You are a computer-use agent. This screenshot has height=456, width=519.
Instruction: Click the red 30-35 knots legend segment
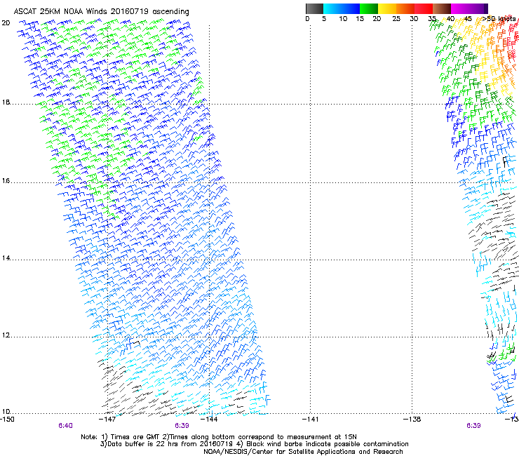click(424, 8)
